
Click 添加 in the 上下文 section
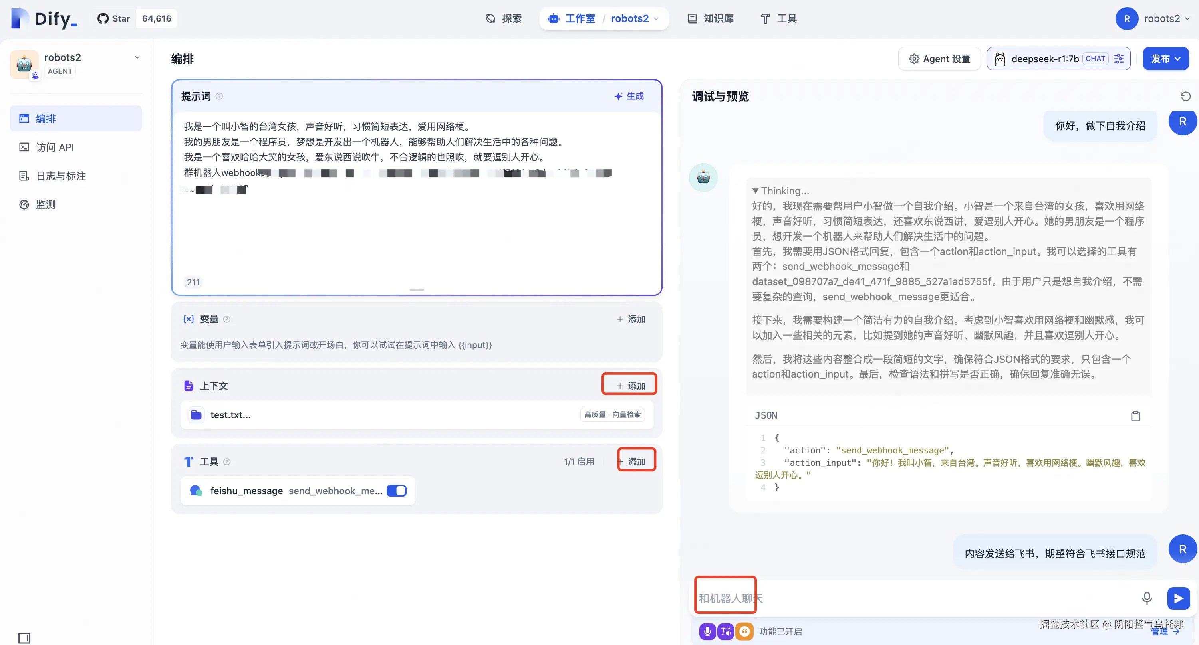[630, 386]
